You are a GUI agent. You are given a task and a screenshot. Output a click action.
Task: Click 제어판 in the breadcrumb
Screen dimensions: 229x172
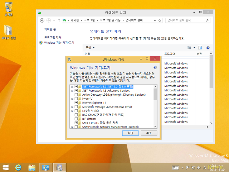click(75, 20)
